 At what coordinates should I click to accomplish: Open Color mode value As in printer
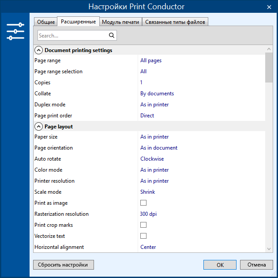tap(154, 170)
